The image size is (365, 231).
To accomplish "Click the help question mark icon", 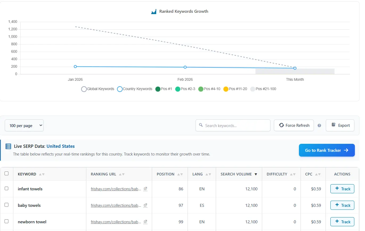I will pos(319,125).
